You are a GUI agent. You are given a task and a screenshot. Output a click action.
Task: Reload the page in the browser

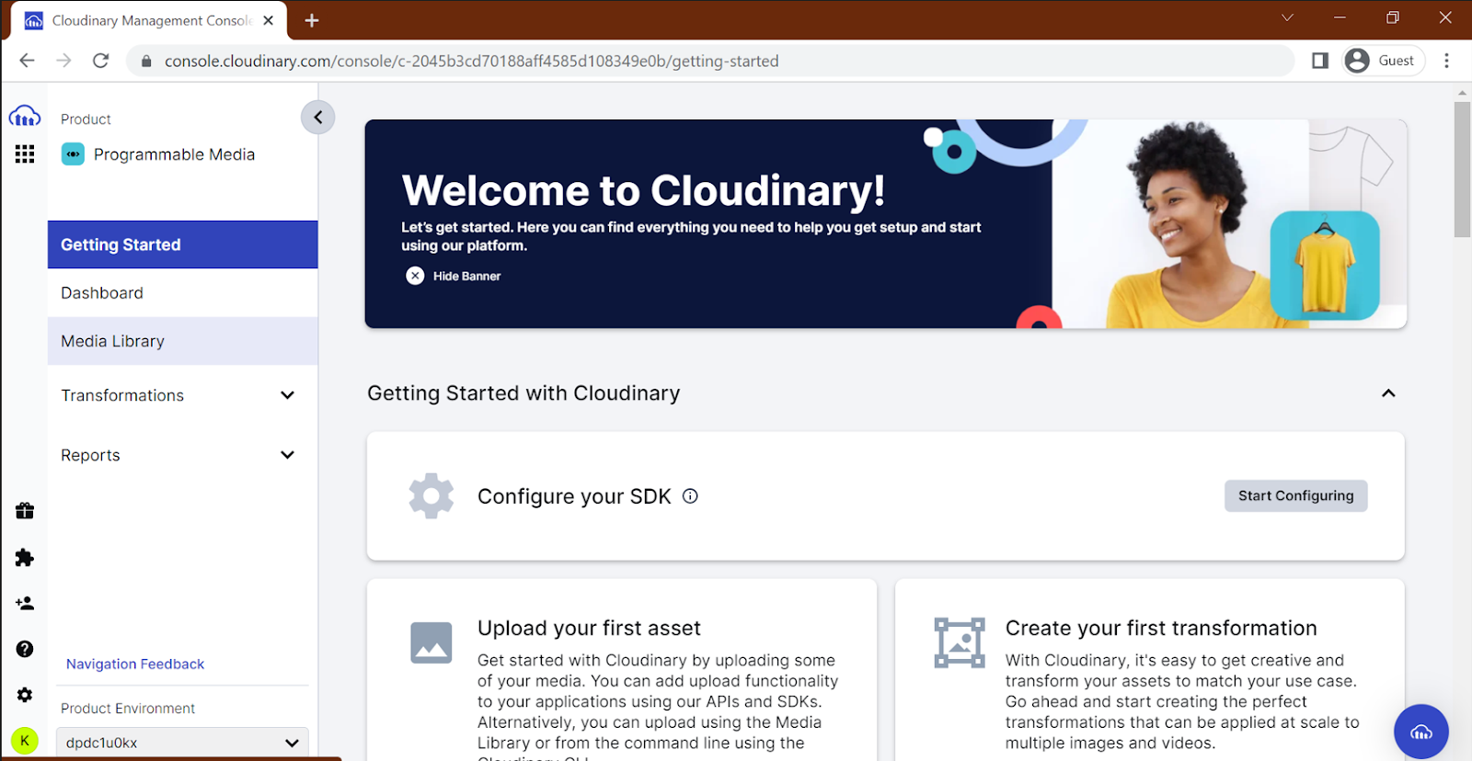(x=101, y=61)
